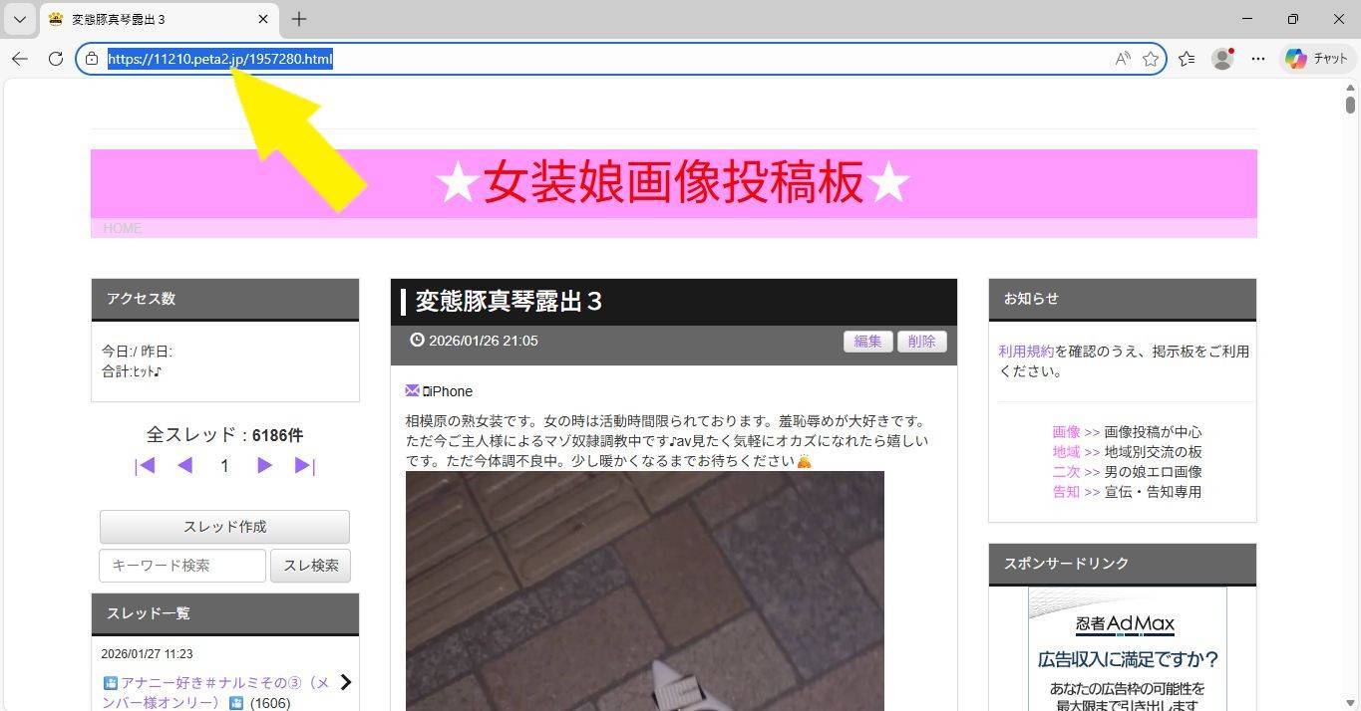Click the browser back arrow
1361x711 pixels.
(20, 59)
